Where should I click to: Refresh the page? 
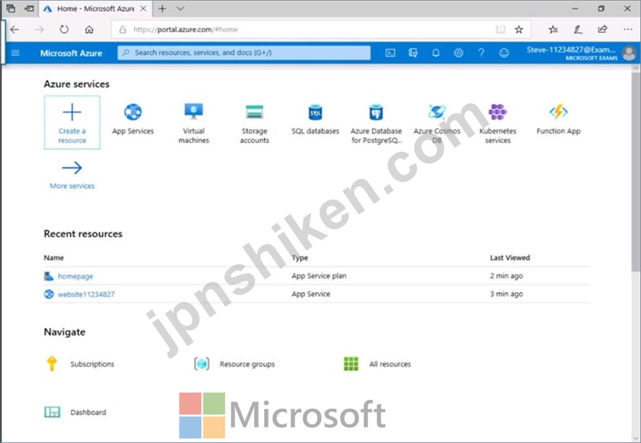tap(64, 29)
